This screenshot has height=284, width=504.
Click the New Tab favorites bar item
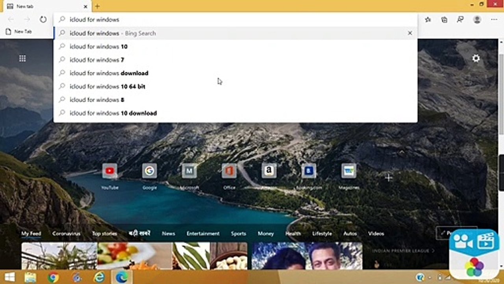point(19,32)
